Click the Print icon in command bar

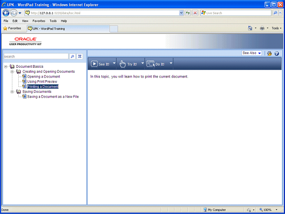pos(262,28)
